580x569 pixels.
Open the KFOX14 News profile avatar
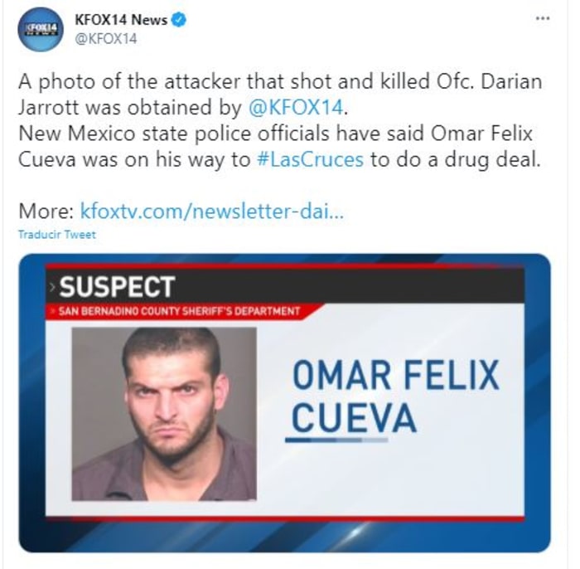(x=40, y=29)
